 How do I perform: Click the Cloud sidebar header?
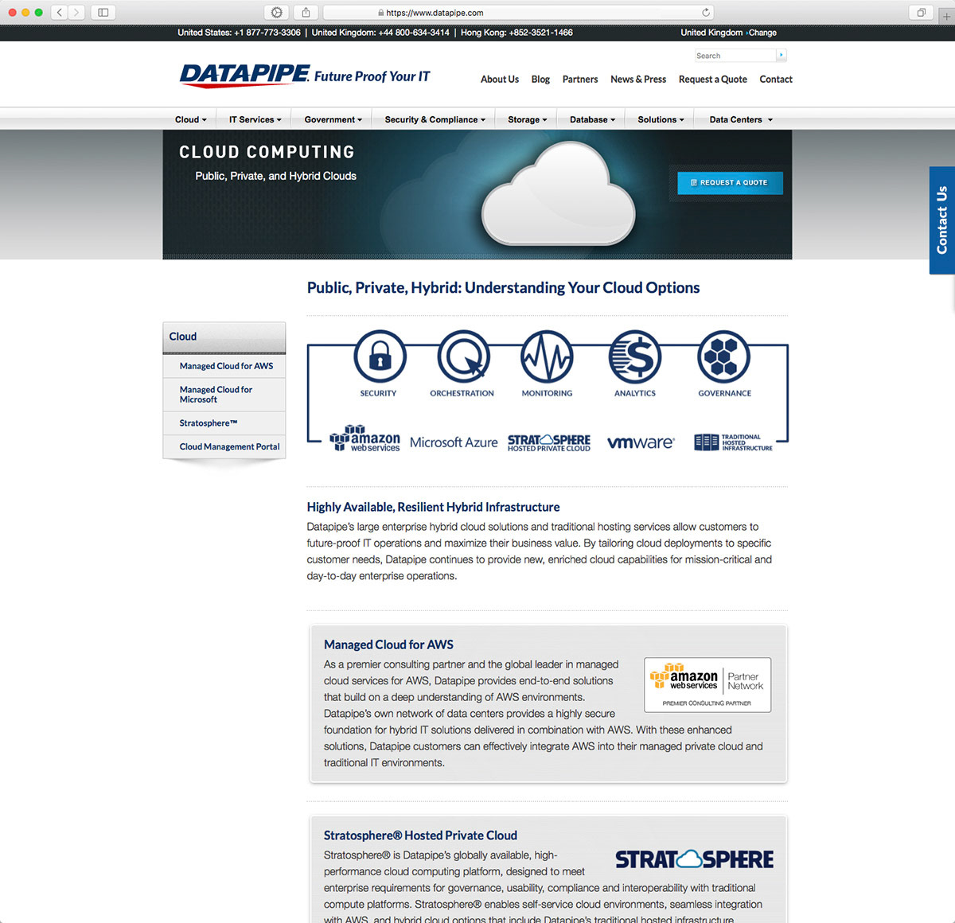coord(224,337)
